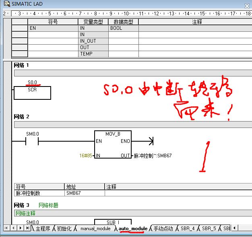Click the 脉冲控制~:SMB67 output operand

[153, 156]
